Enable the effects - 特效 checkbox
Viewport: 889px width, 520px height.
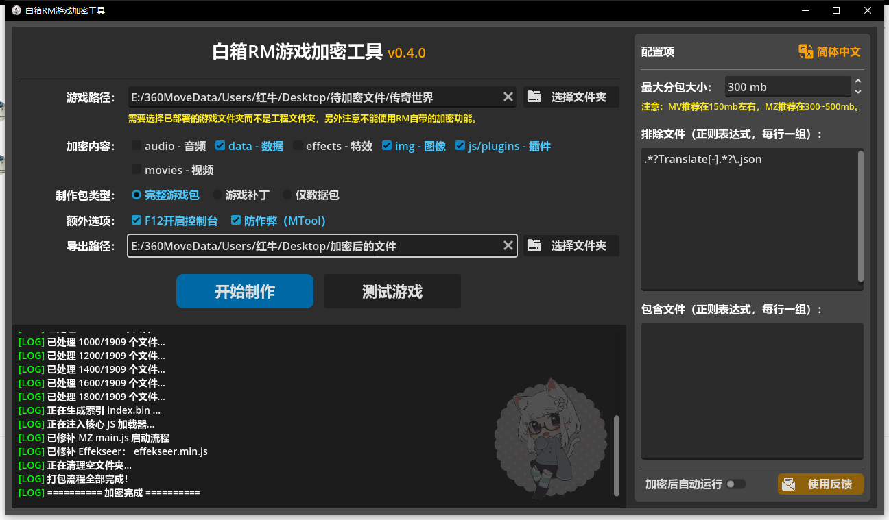[298, 146]
